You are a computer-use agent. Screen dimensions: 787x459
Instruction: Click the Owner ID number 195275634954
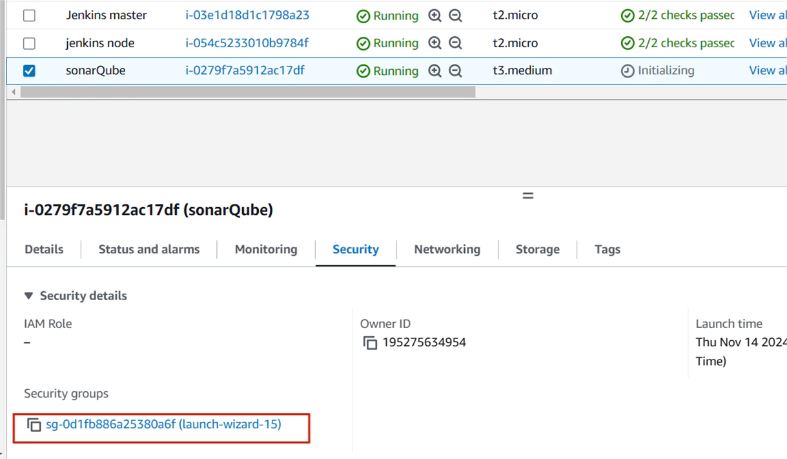coord(424,342)
